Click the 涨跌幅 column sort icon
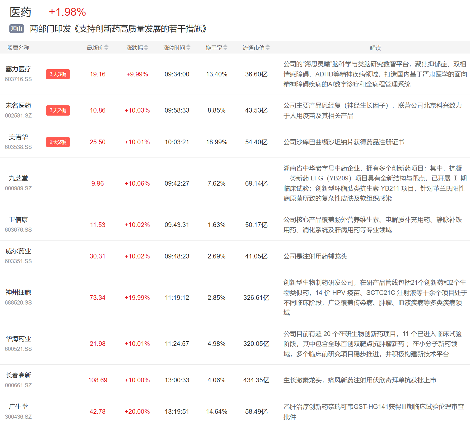The height and width of the screenshot is (427, 470). [146, 48]
